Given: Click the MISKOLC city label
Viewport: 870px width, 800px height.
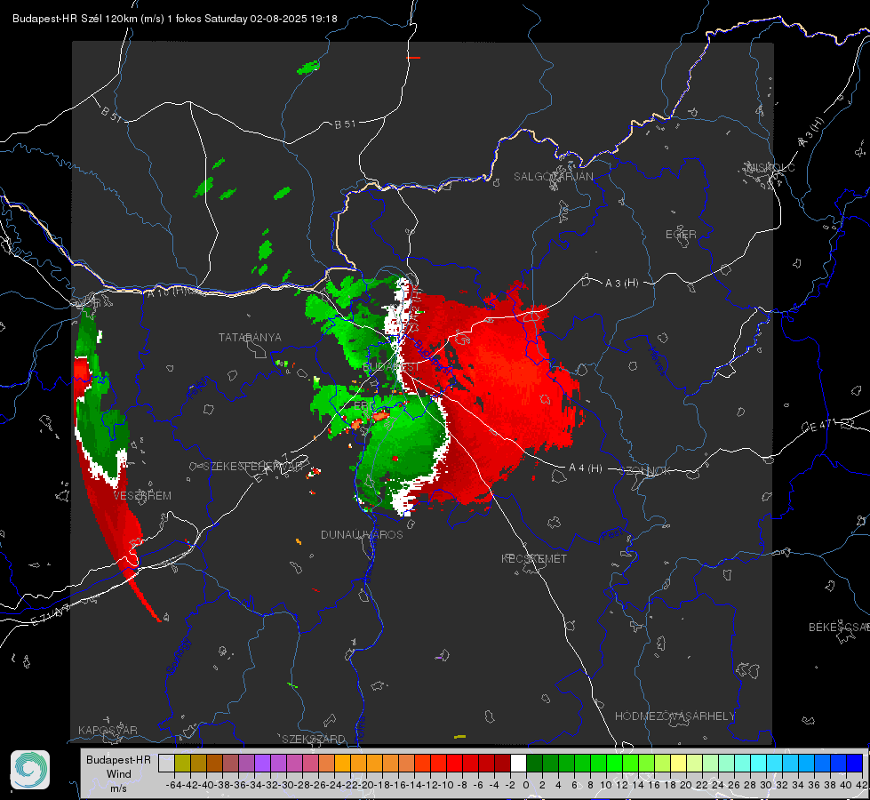Looking at the screenshot, I should pyautogui.click(x=770, y=168).
